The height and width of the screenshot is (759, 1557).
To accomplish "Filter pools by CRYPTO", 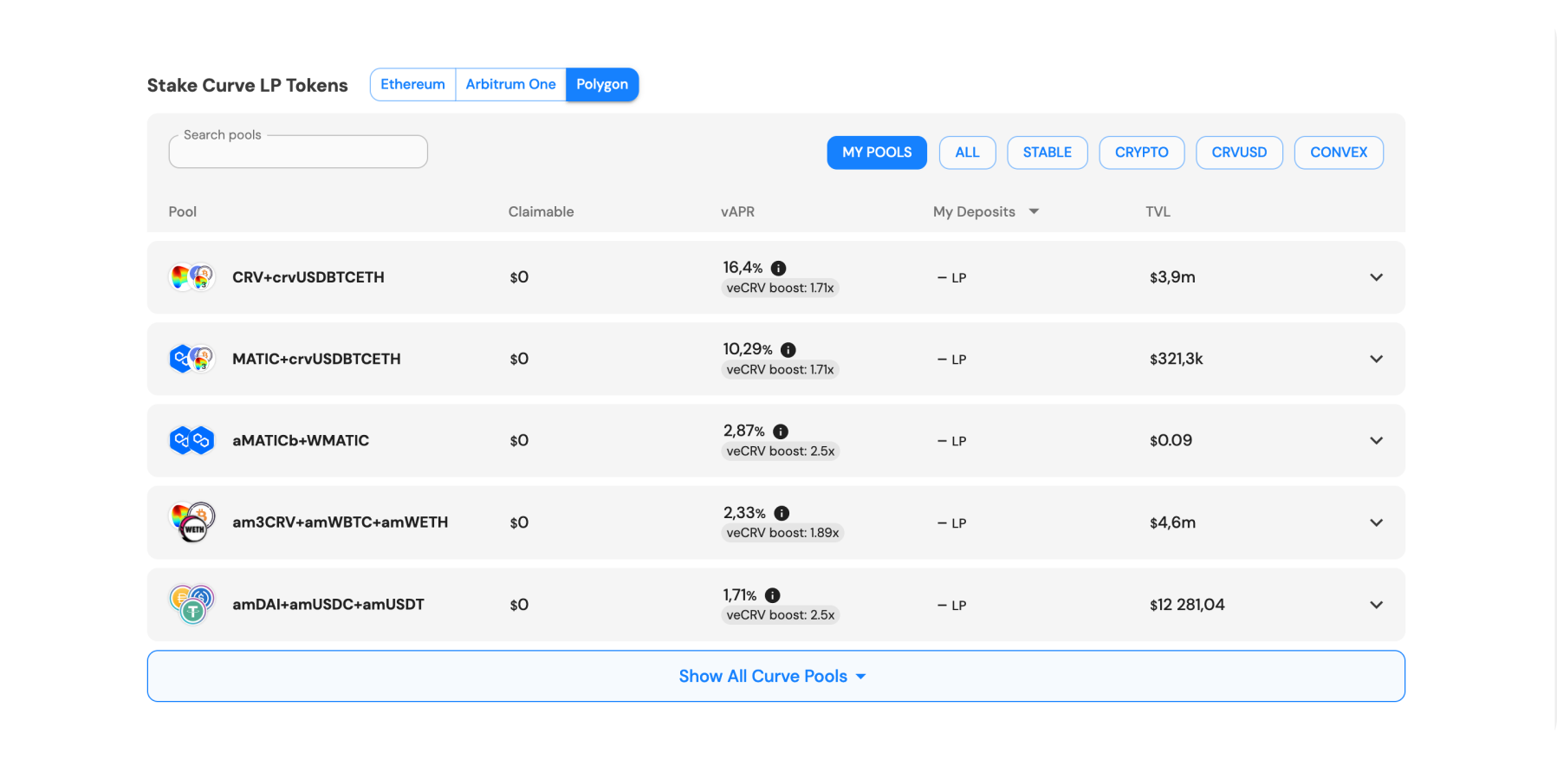I will coord(1141,152).
